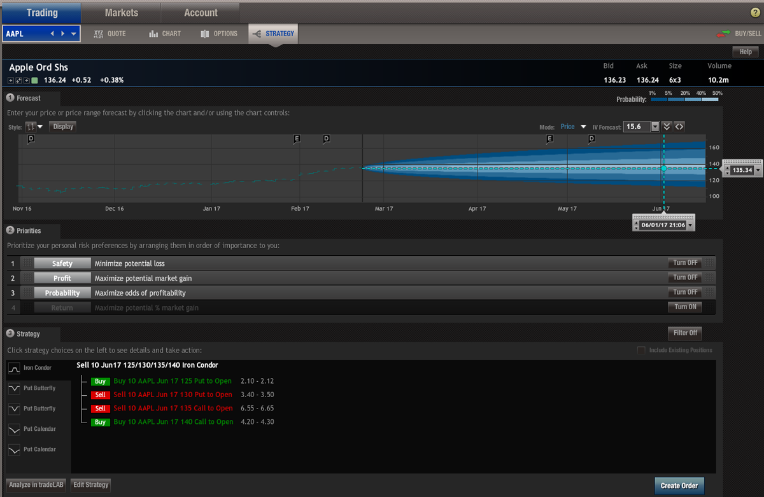Click the Help button
The height and width of the screenshot is (497, 764).
coord(746,52)
